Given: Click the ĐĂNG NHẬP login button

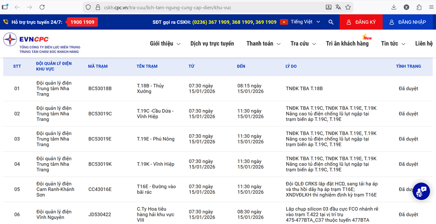Looking at the screenshot, I should (x=407, y=22).
